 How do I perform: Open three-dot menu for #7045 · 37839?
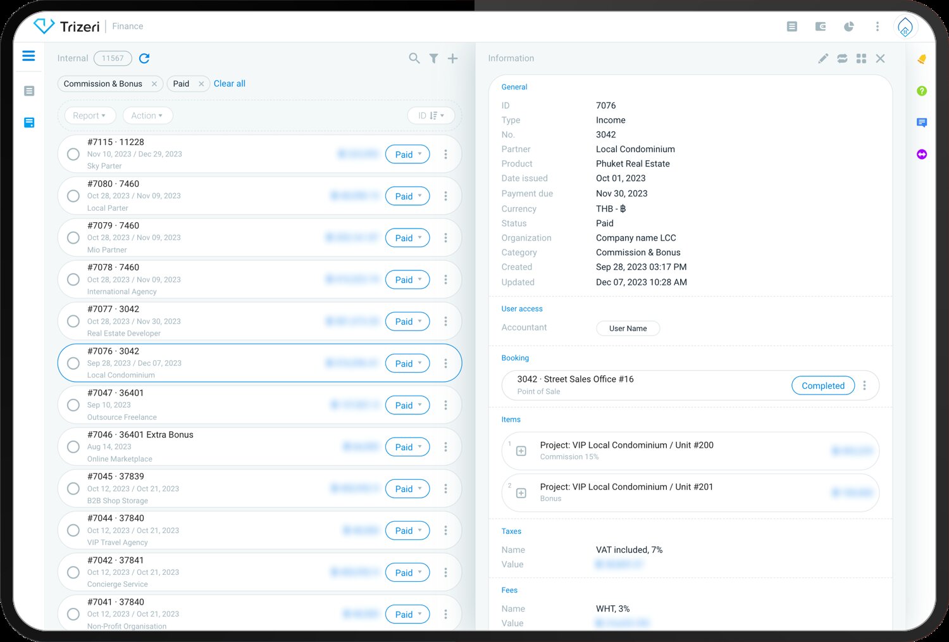point(445,489)
